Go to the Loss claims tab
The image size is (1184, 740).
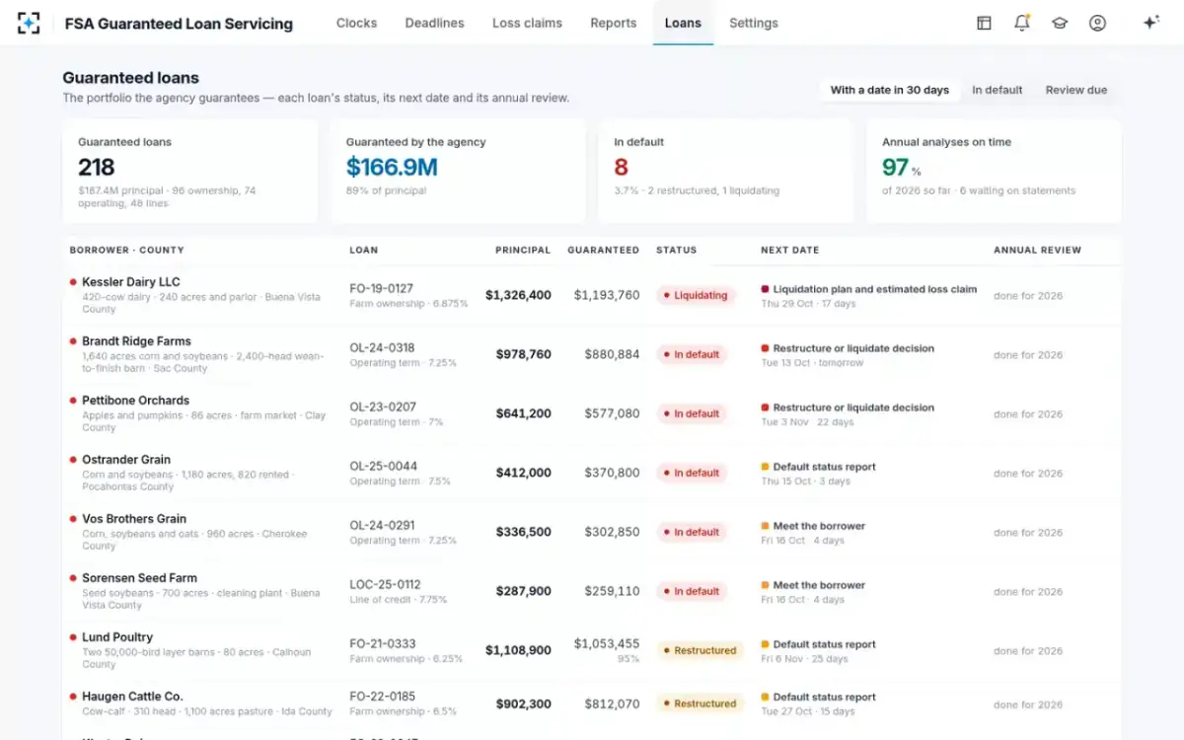point(527,23)
